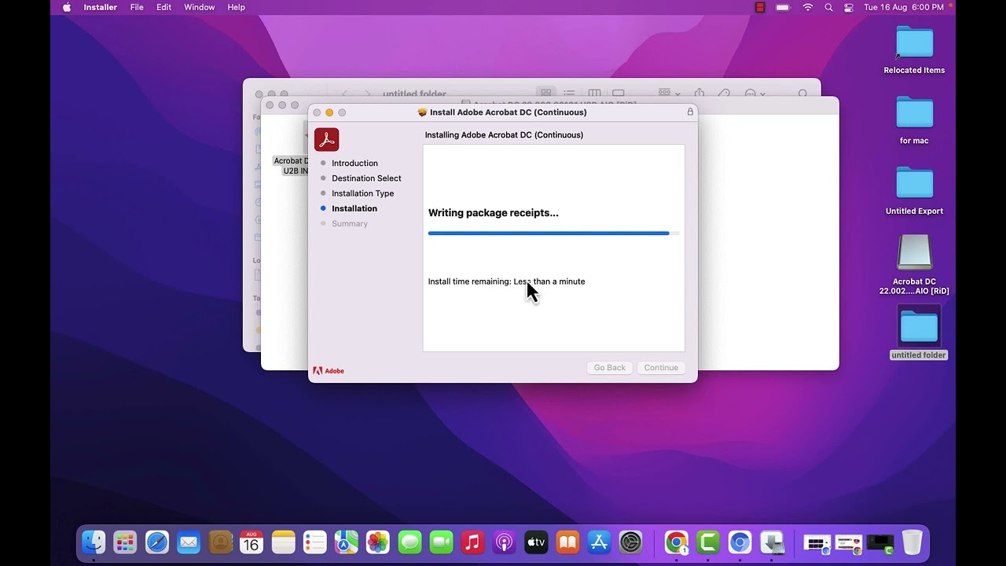This screenshot has width=1006, height=566.
Task: Click the Go Back button in the installer
Action: pyautogui.click(x=609, y=368)
